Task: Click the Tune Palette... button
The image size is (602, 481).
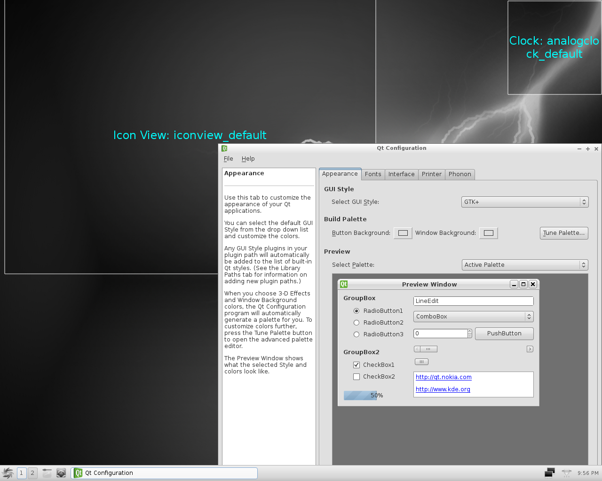Action: (x=564, y=233)
